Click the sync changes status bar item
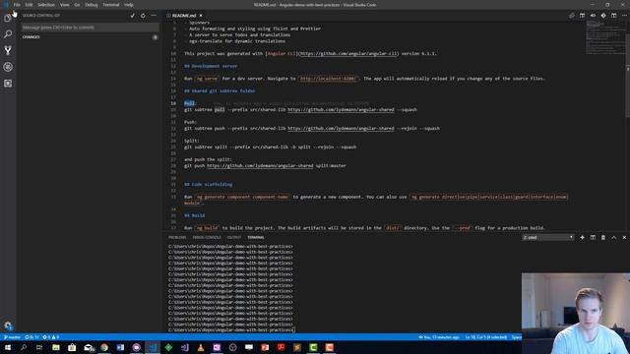Image resolution: width=630 pixels, height=354 pixels. pos(31,337)
